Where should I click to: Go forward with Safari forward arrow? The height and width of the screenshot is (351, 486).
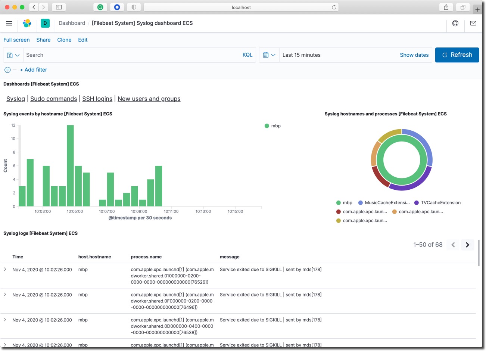44,7
